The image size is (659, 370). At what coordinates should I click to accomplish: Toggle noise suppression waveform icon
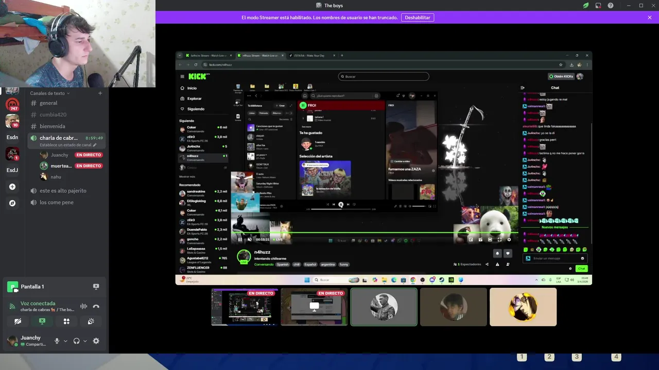coord(83,306)
